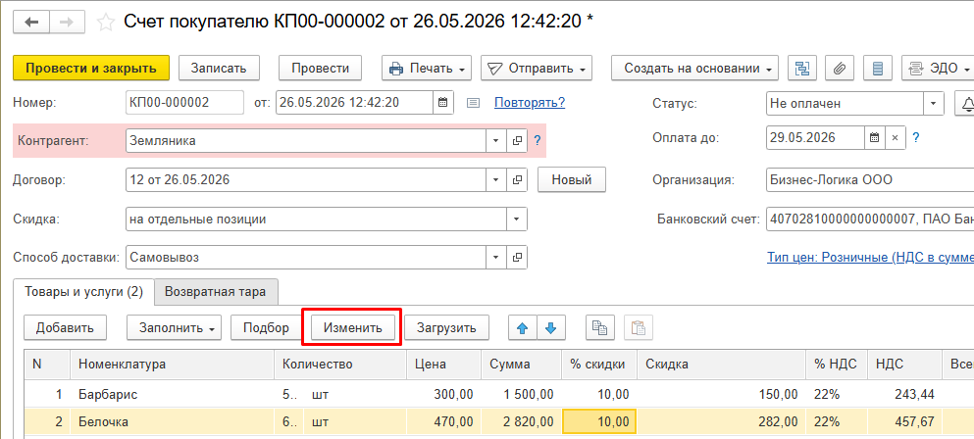Click discount amount cell 282,00
This screenshot has width=974, height=439.
click(722, 422)
